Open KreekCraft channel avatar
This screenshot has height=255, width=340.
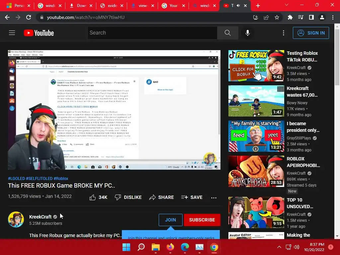[x=16, y=219]
